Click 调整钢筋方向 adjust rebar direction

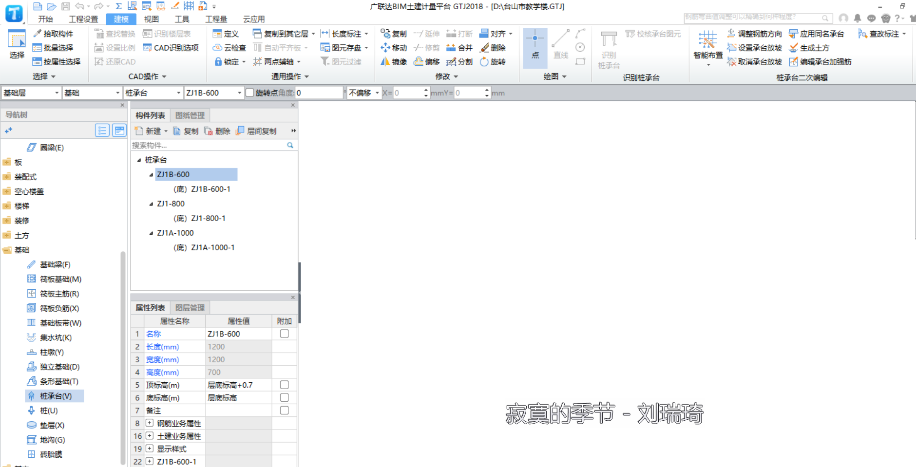tap(754, 34)
